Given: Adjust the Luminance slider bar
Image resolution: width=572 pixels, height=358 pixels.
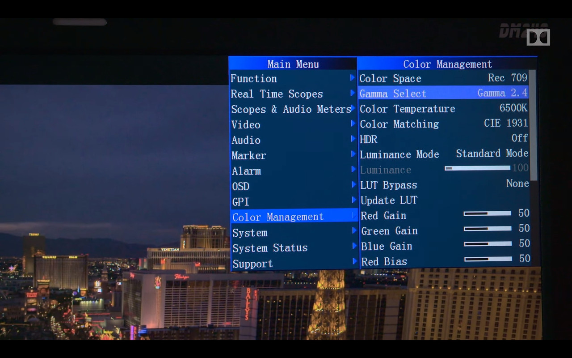Looking at the screenshot, I should (x=477, y=168).
